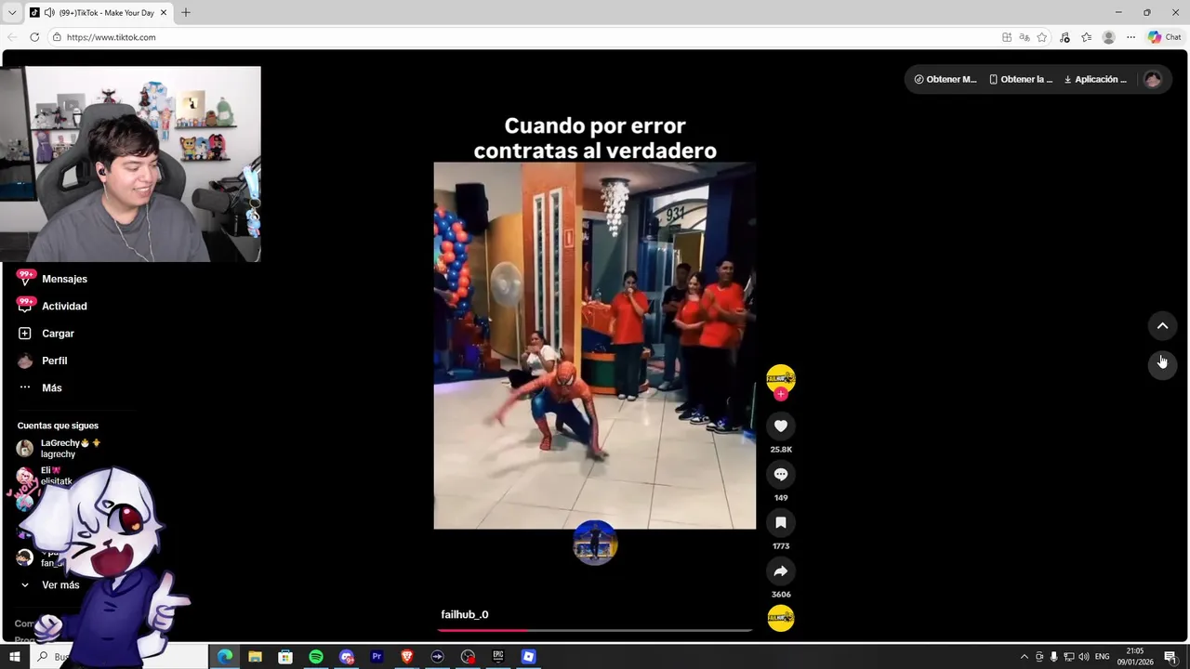
Task: Click the Obtener la... phone button
Action: pyautogui.click(x=1021, y=80)
